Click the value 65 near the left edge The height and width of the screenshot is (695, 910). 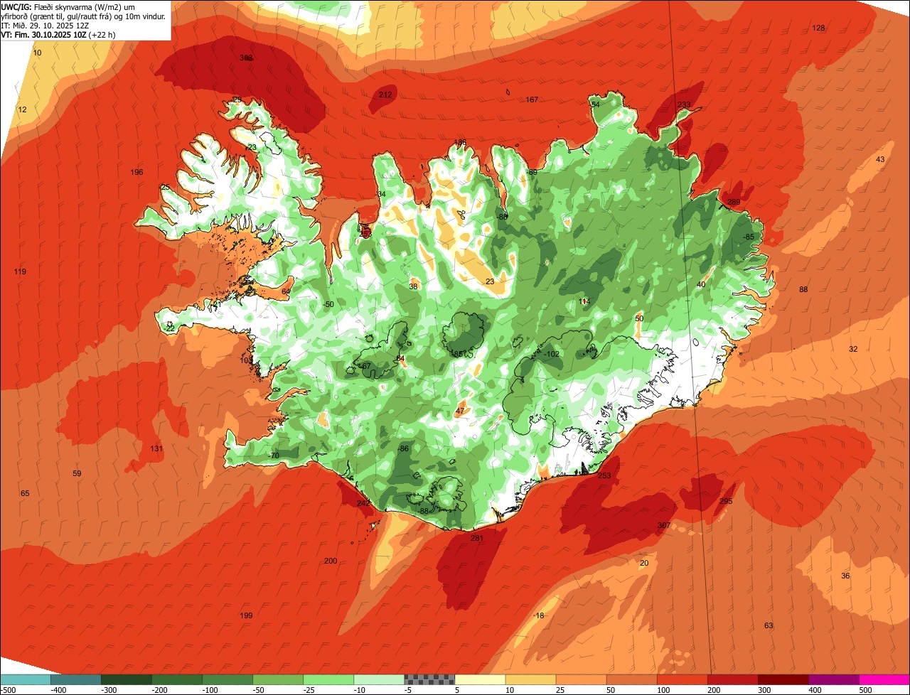(x=25, y=493)
